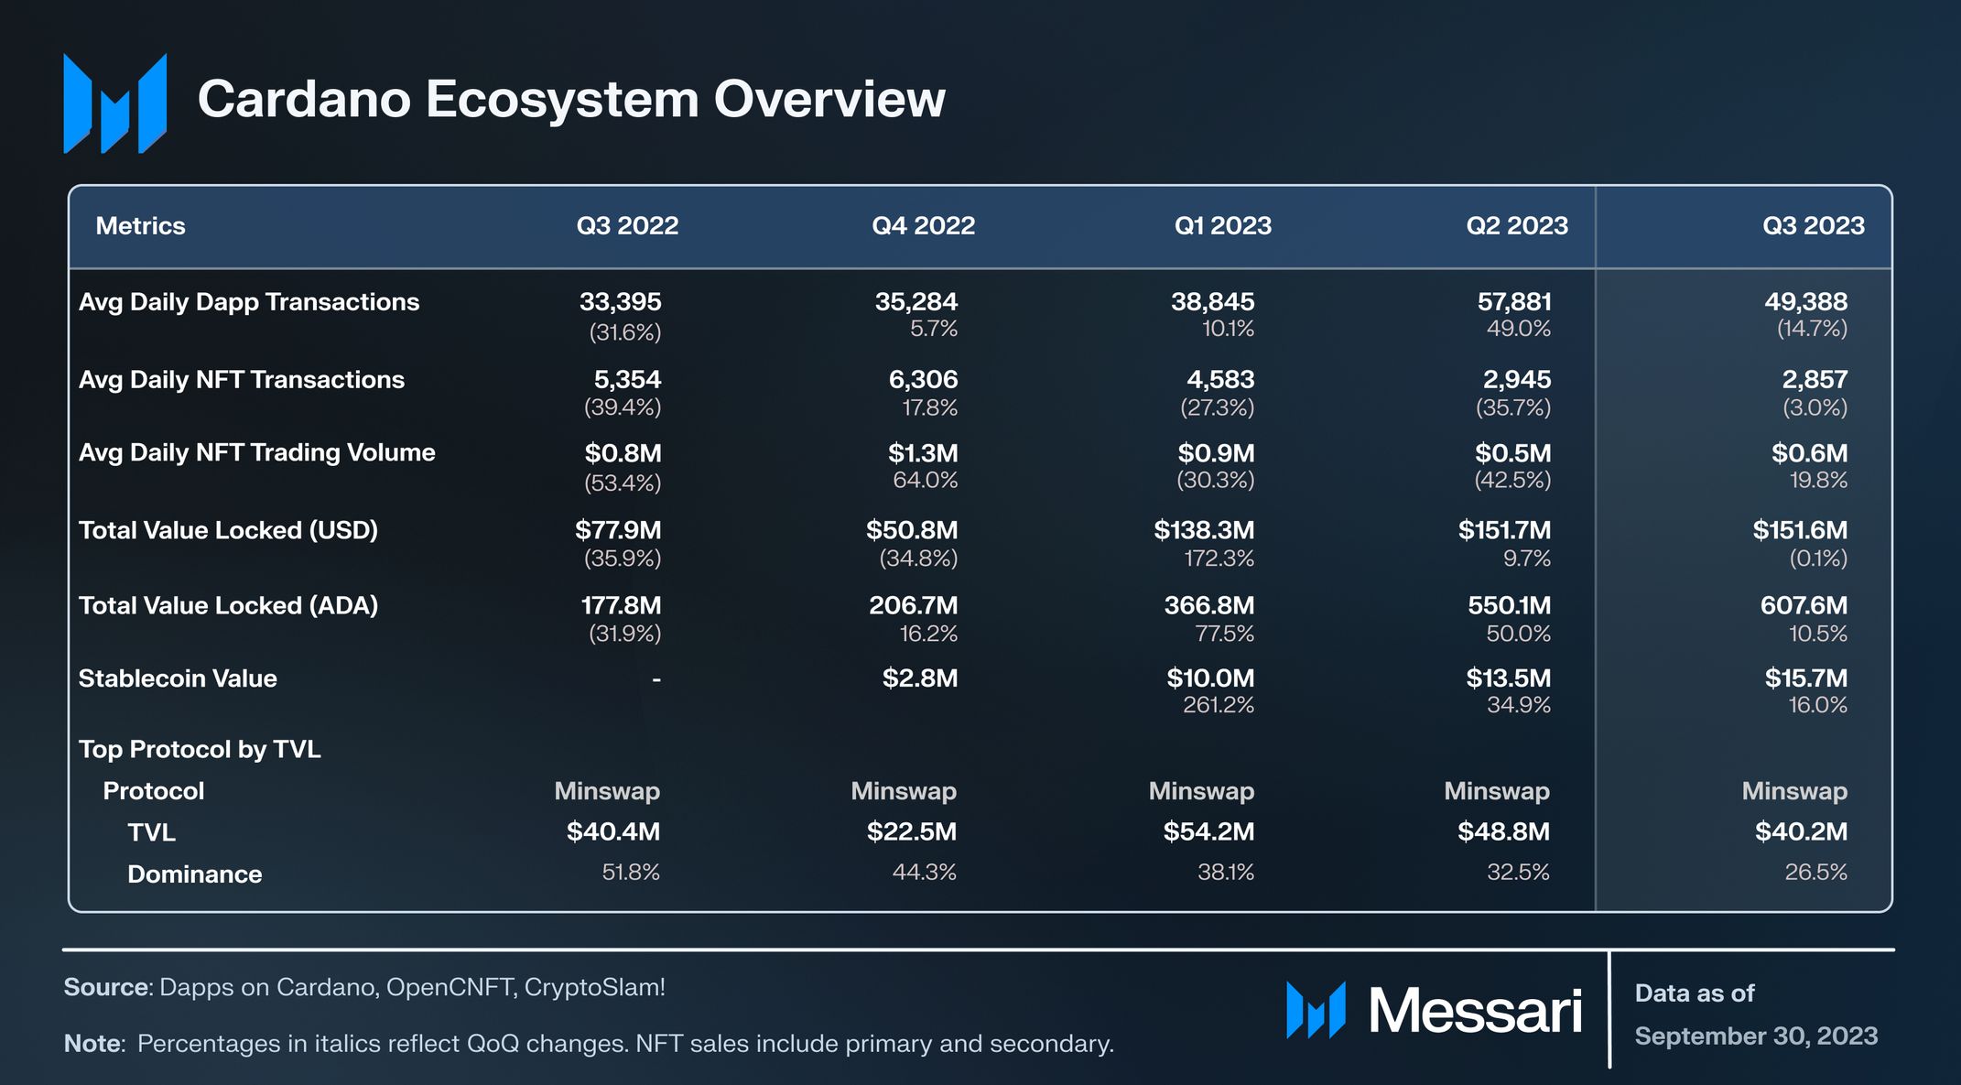Click the small Messari logo icon in footer
The width and height of the screenshot is (1961, 1085).
click(1316, 1010)
